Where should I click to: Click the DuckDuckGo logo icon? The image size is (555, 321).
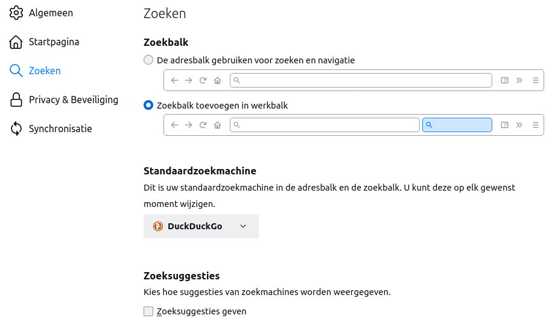[x=158, y=226]
